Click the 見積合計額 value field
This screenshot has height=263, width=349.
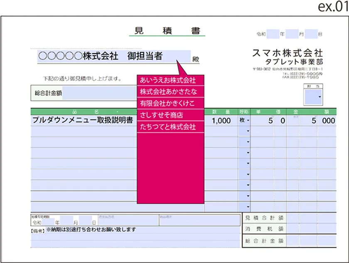[x=311, y=218]
